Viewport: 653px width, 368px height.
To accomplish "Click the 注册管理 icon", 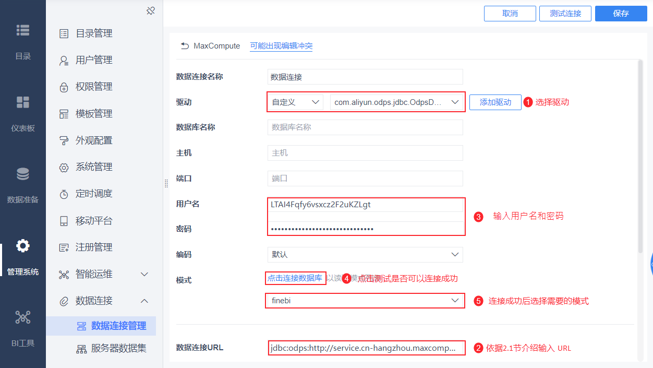I will pos(64,247).
